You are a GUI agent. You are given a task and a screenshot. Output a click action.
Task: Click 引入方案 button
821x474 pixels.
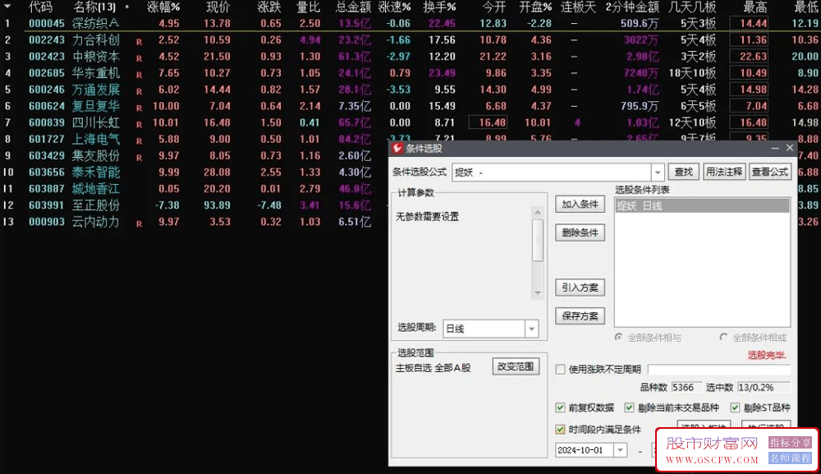(x=580, y=288)
